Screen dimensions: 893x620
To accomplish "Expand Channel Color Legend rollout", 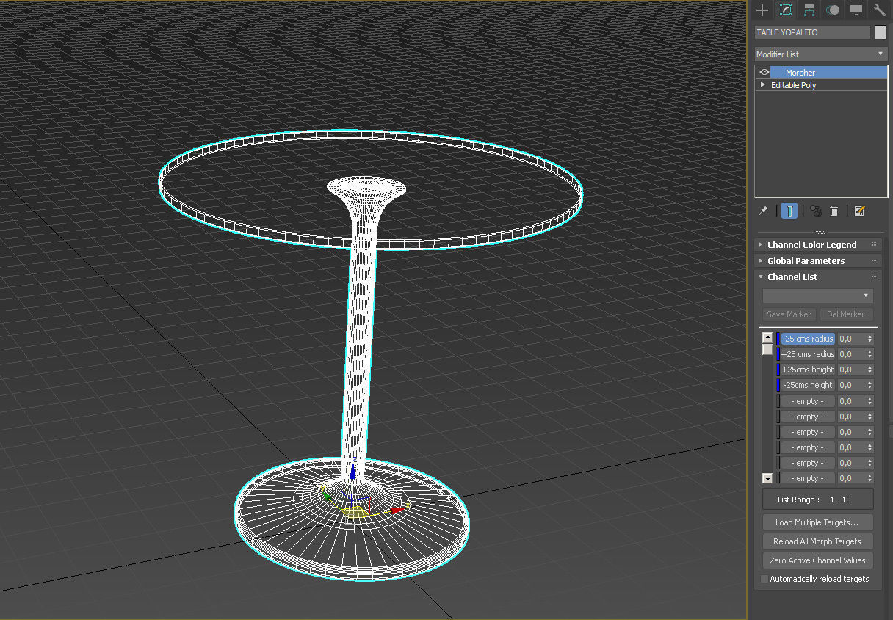I will 818,245.
